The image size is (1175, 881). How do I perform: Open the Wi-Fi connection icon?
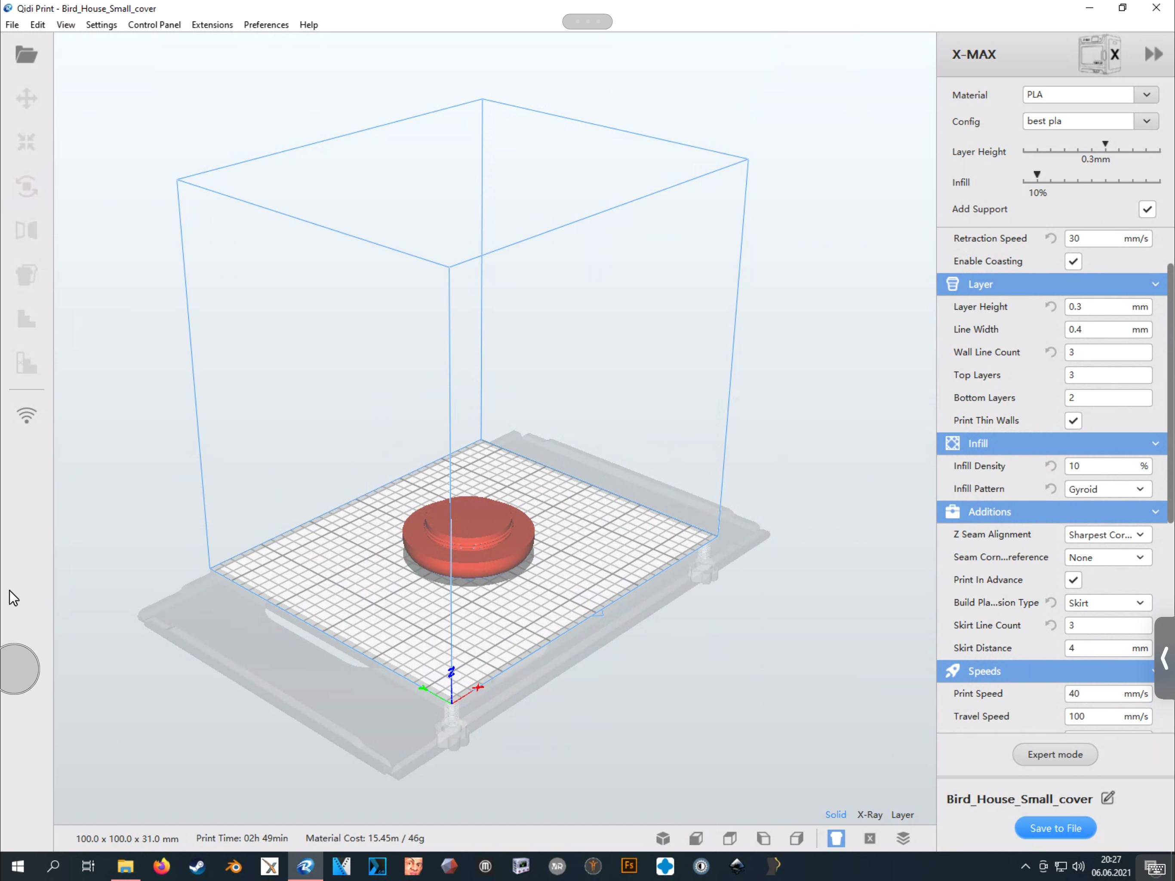(26, 415)
